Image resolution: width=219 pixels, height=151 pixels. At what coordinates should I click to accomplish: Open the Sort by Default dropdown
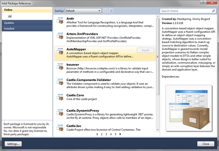[x=83, y=11]
